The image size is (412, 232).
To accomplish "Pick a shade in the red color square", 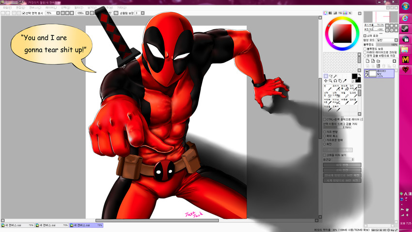I will point(342,33).
